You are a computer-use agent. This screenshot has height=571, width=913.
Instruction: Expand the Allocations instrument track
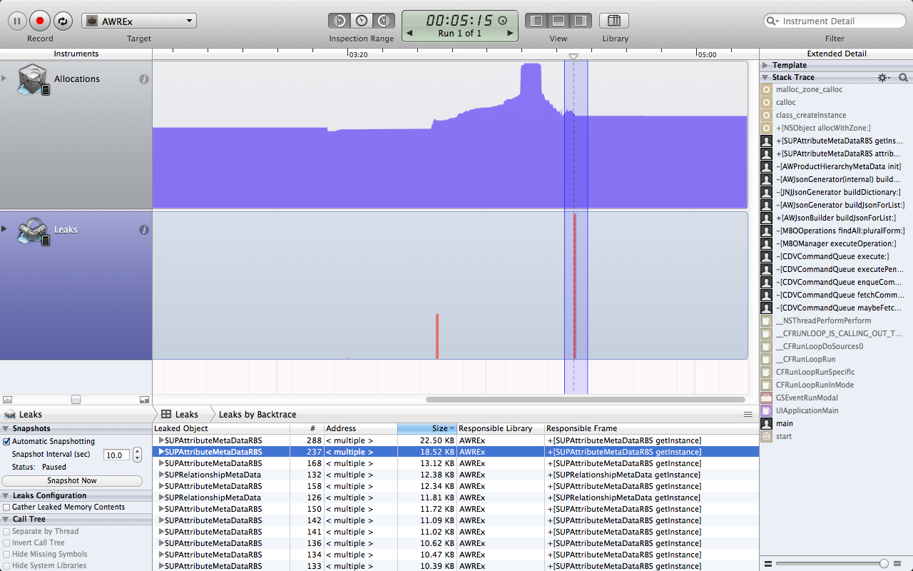(x=4, y=78)
